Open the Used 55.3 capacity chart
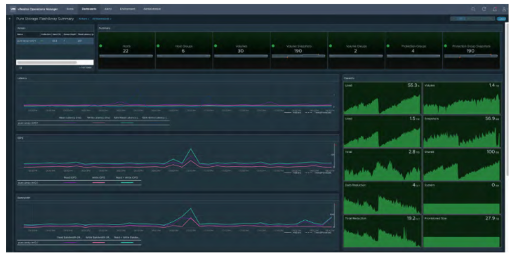Screen dimensions: 512x256 382,98
